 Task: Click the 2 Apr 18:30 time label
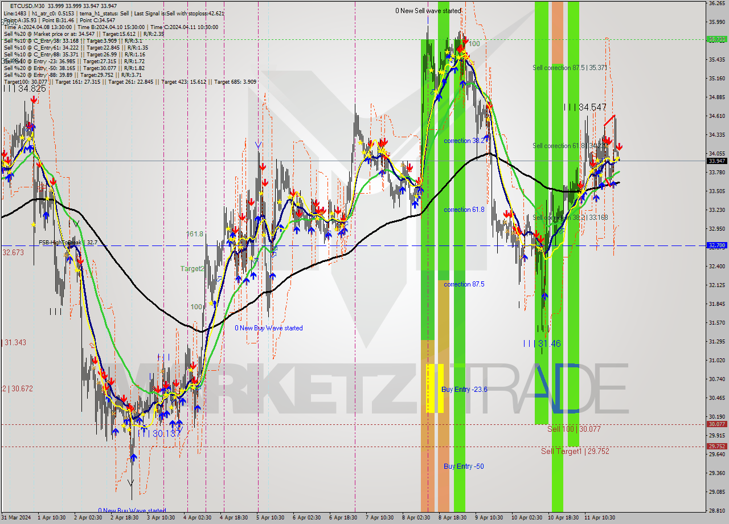124,518
